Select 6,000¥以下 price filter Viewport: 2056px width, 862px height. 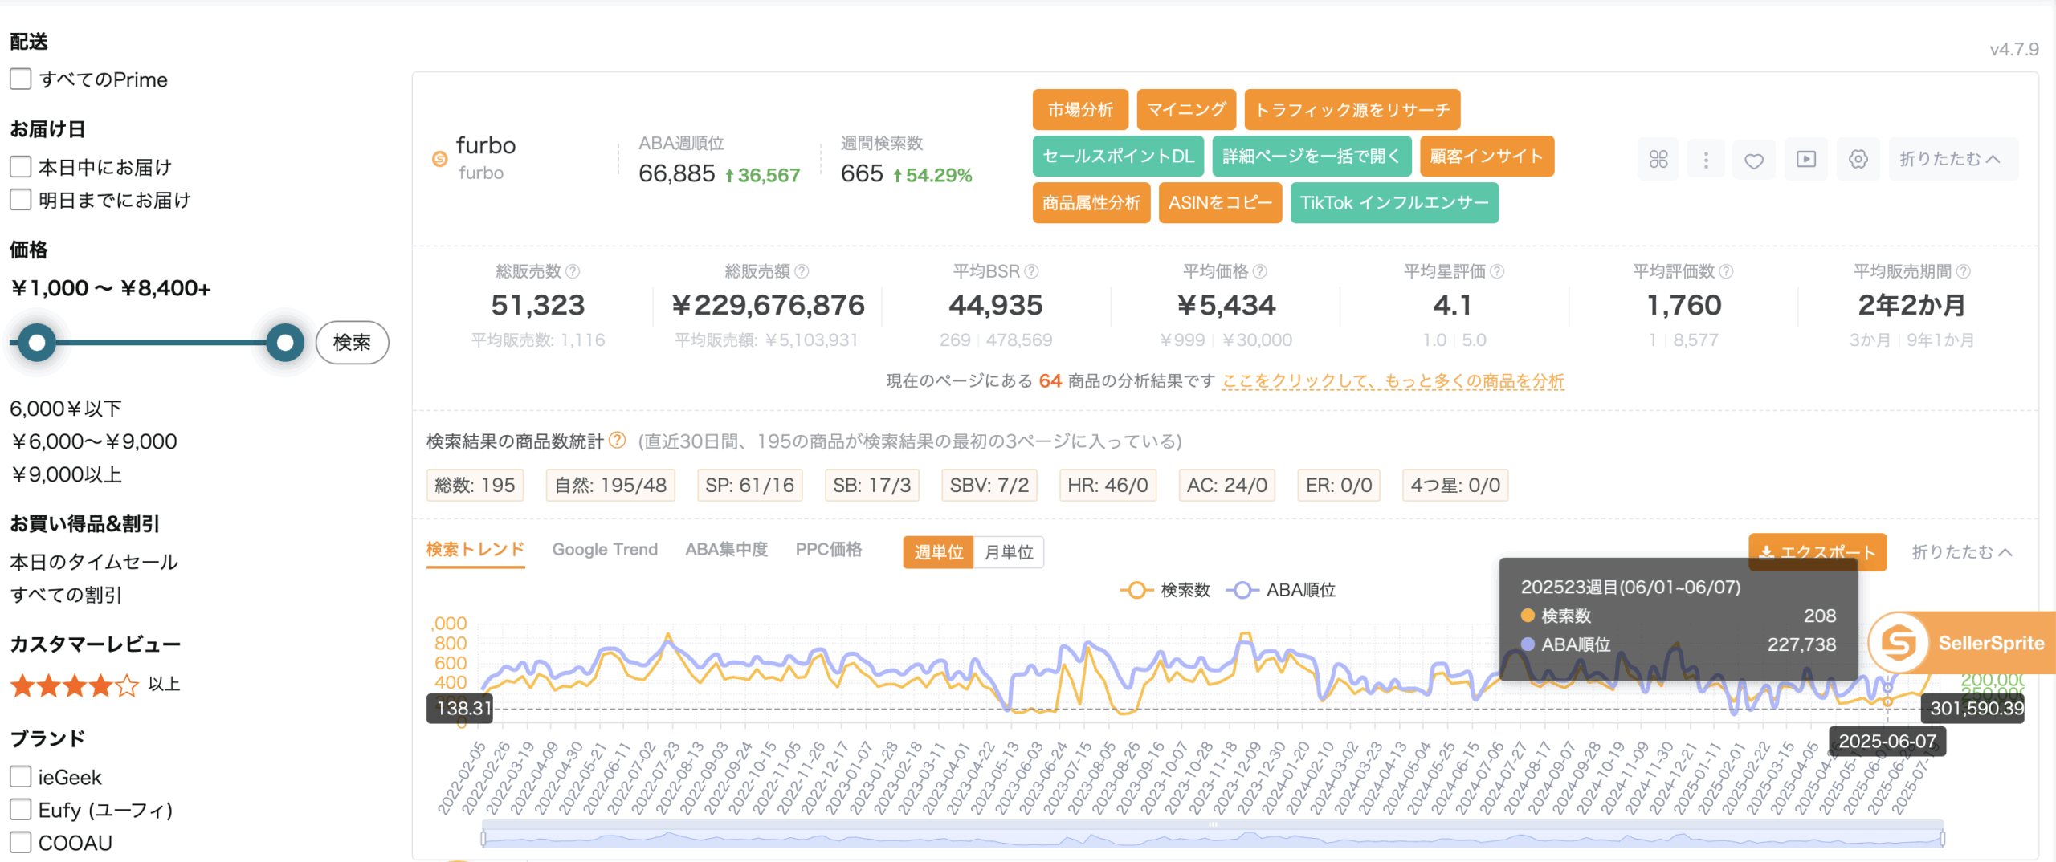tap(66, 409)
